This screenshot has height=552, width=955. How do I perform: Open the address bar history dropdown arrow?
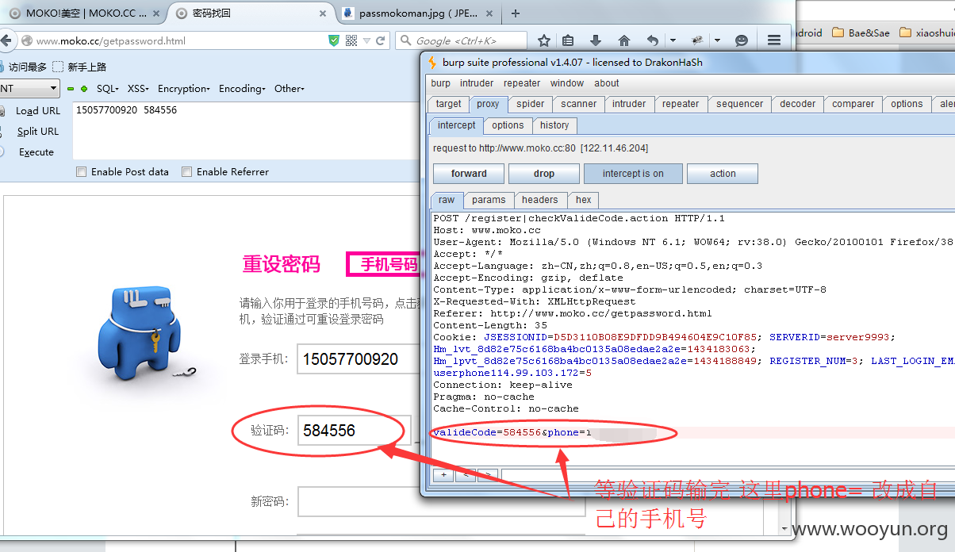point(367,40)
